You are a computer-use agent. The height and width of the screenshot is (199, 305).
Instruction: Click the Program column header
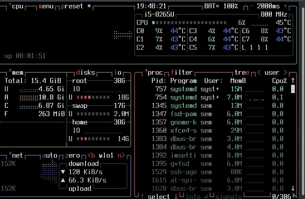(x=184, y=81)
